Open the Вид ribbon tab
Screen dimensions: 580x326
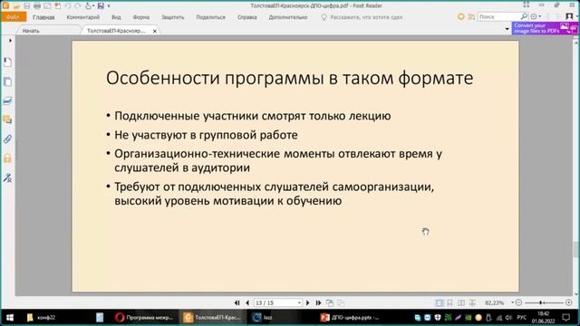click(x=116, y=17)
